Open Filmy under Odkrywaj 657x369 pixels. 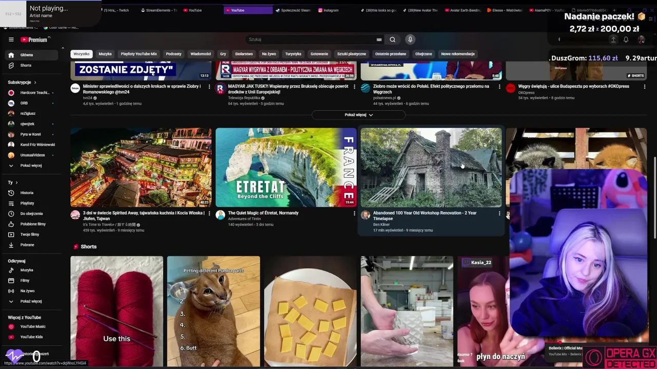[32, 280]
